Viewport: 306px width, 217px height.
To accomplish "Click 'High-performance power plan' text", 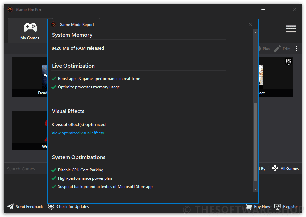I will [85, 178].
